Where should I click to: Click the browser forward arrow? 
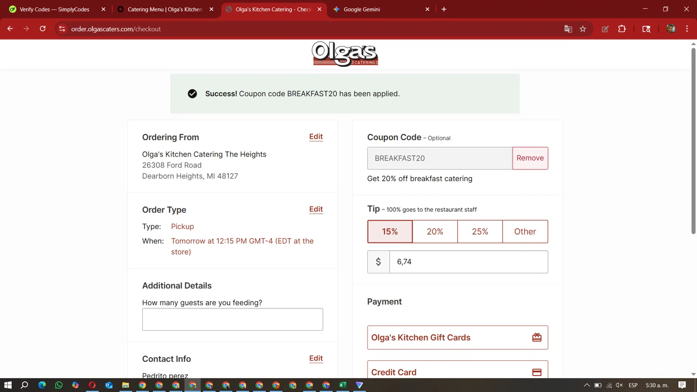(x=26, y=29)
